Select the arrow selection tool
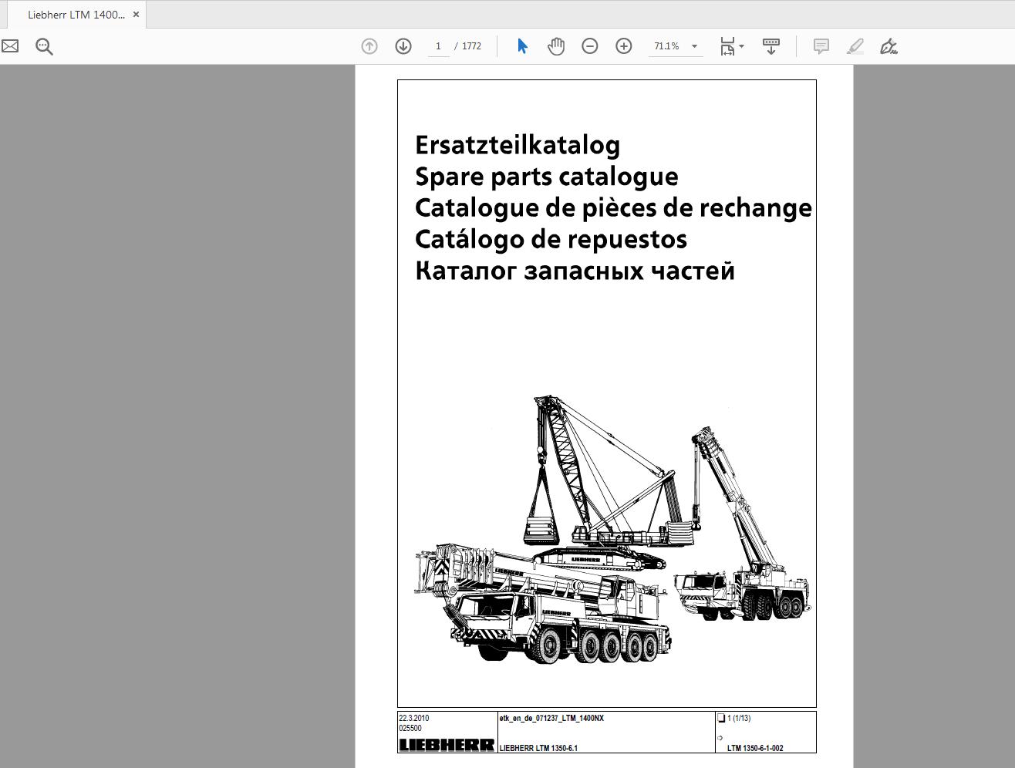 tap(522, 46)
